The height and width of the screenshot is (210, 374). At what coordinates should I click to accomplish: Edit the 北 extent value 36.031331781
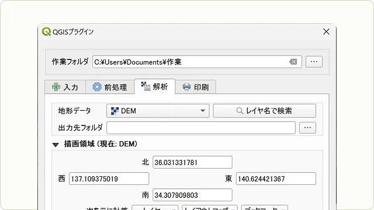(x=192, y=162)
